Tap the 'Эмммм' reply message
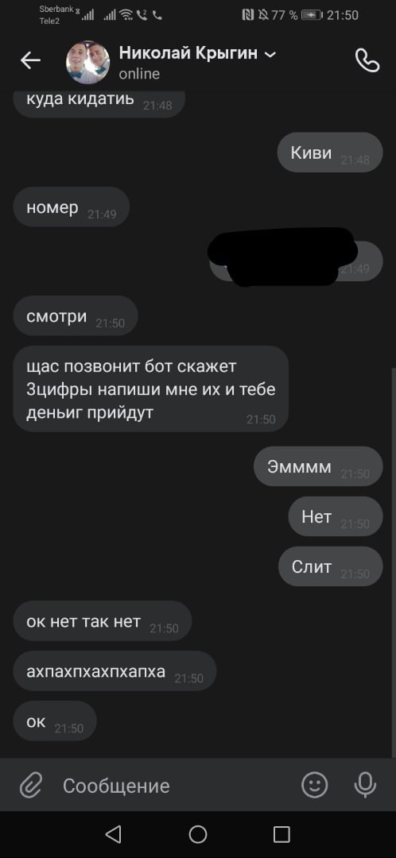 click(x=318, y=466)
